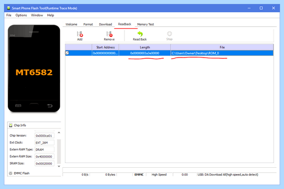284x189 pixels.
Task: Click the Chip Info scroll up arrow
Action: pos(59,133)
